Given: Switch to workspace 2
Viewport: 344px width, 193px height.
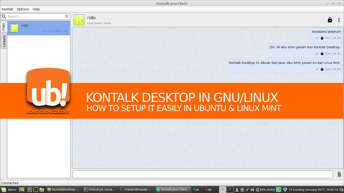Looking at the screenshot, I should point(230,189).
